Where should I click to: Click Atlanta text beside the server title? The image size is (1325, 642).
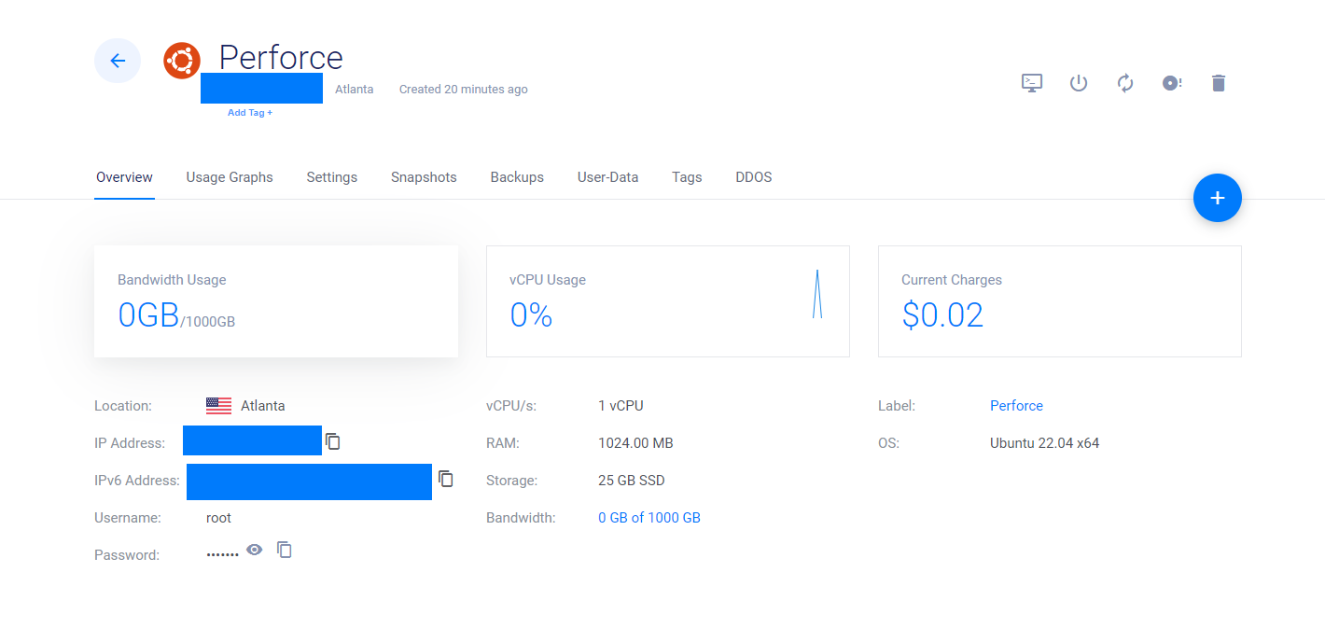point(355,90)
